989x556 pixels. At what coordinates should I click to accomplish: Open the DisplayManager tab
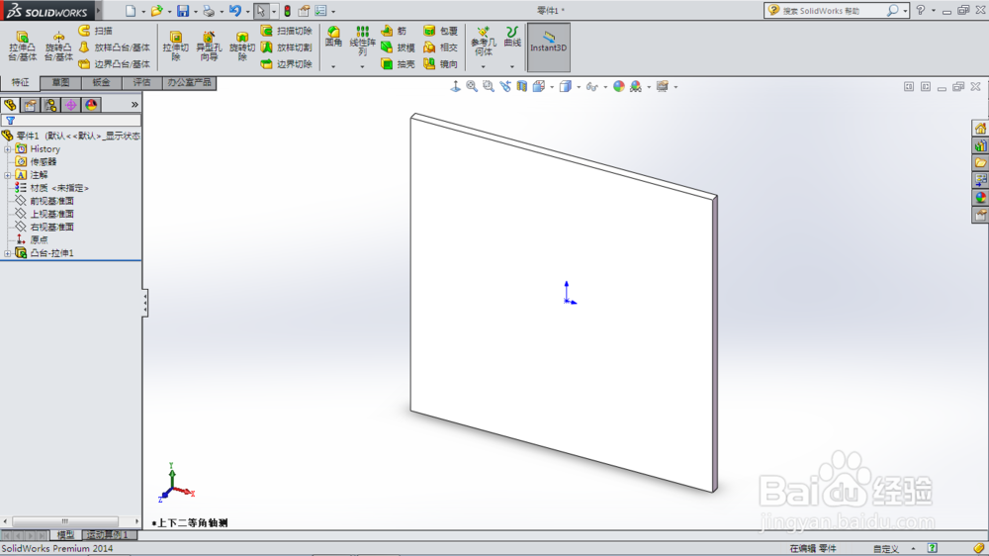point(91,105)
